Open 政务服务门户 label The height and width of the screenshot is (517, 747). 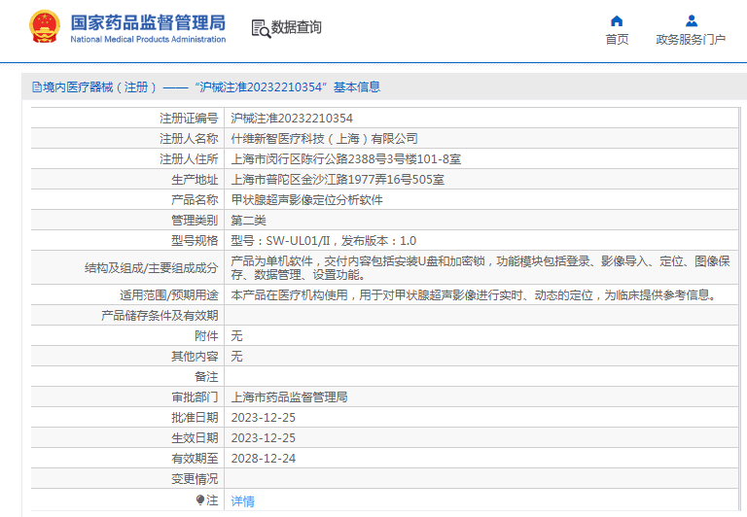(691, 40)
